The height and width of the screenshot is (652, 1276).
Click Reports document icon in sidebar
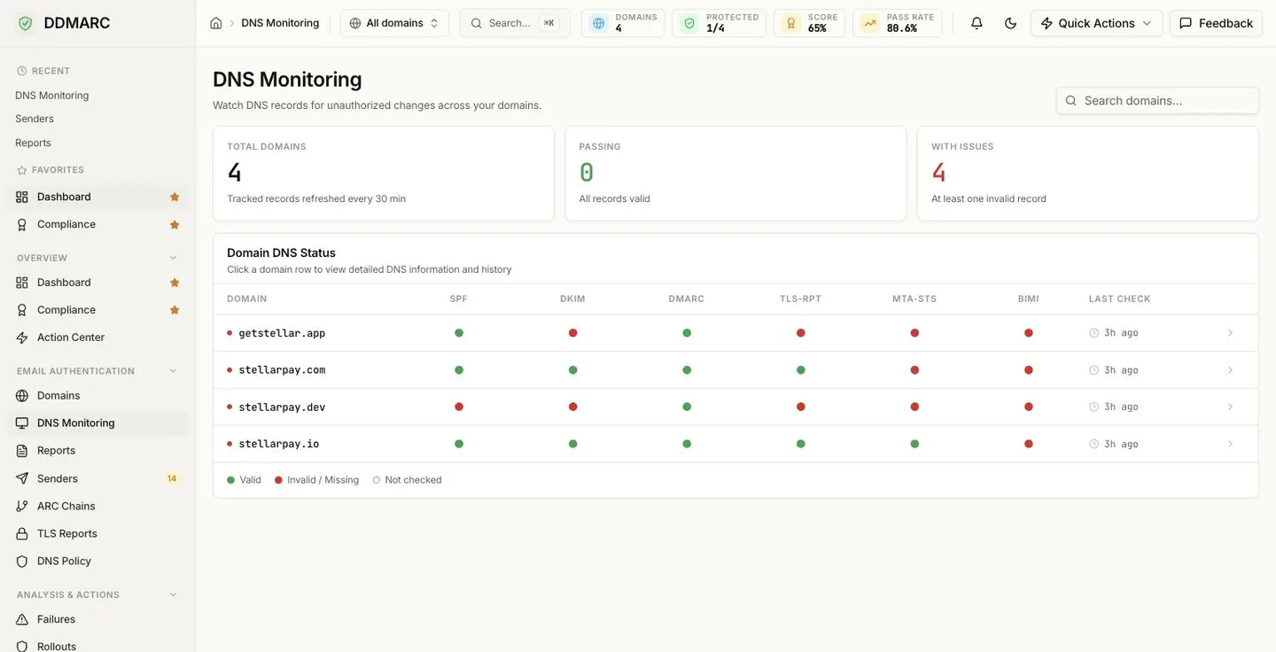pos(22,451)
